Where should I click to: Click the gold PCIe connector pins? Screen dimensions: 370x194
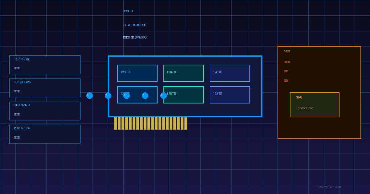click(150, 123)
